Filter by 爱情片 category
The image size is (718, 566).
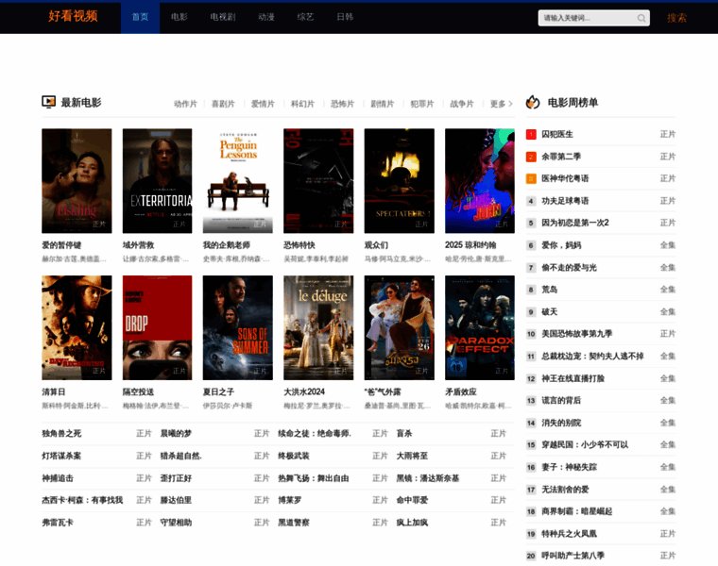(263, 104)
